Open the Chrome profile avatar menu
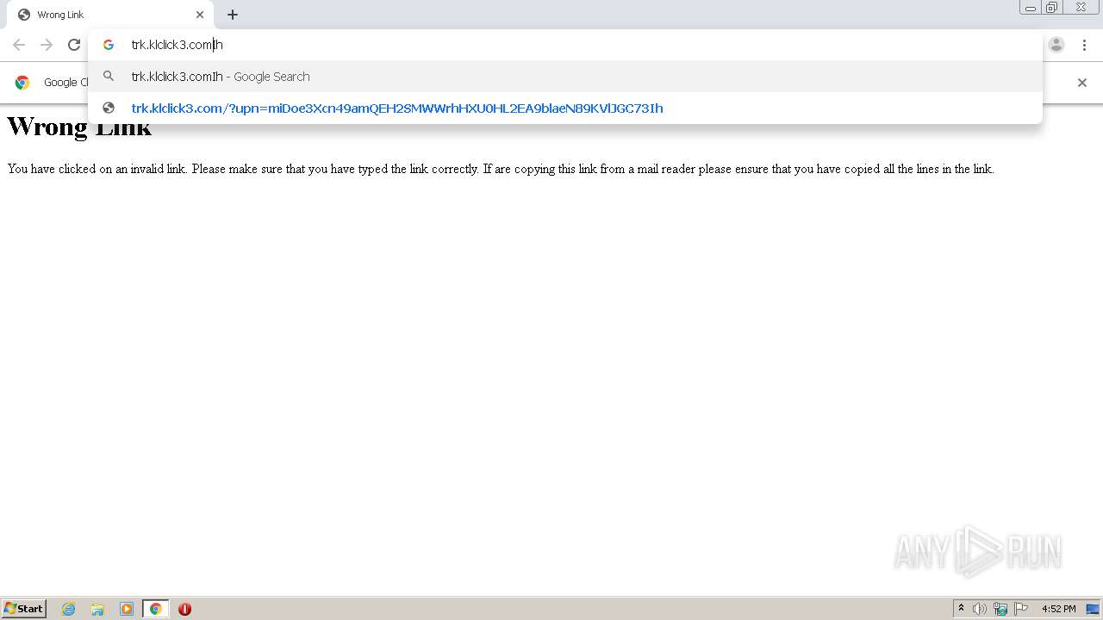 (x=1056, y=45)
